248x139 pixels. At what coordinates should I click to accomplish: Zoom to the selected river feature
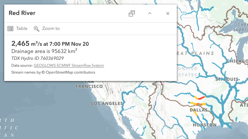pyautogui.click(x=47, y=29)
